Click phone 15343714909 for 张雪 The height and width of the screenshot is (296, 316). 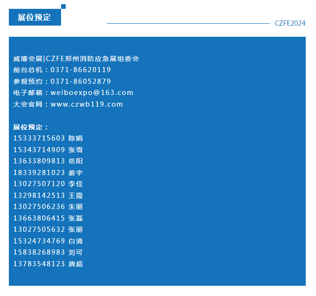[39, 150]
